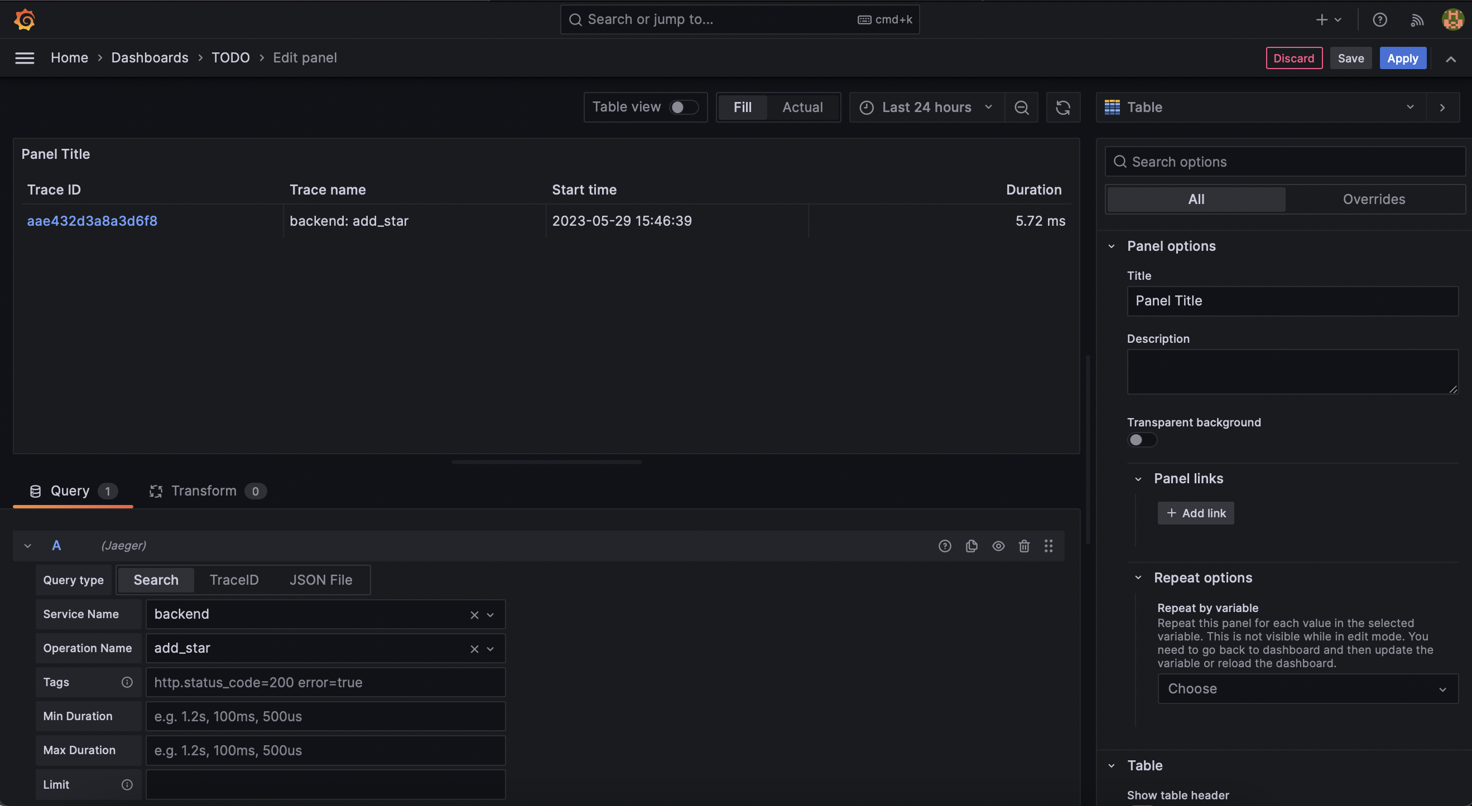Refresh the dashboard with the refresh icon
The image size is (1472, 806).
[x=1062, y=108]
